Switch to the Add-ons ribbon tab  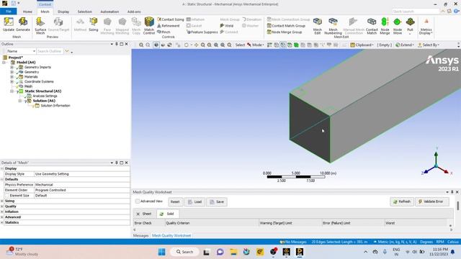click(x=134, y=12)
